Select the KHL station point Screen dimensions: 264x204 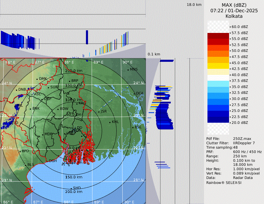[110, 122]
